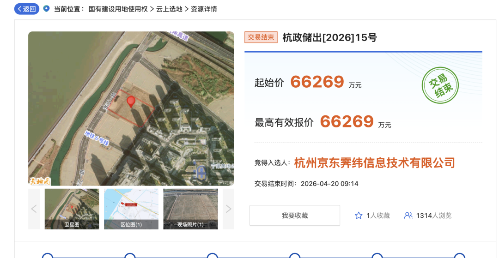Click the star favorites icon
This screenshot has height=258, width=499.
[x=359, y=216]
